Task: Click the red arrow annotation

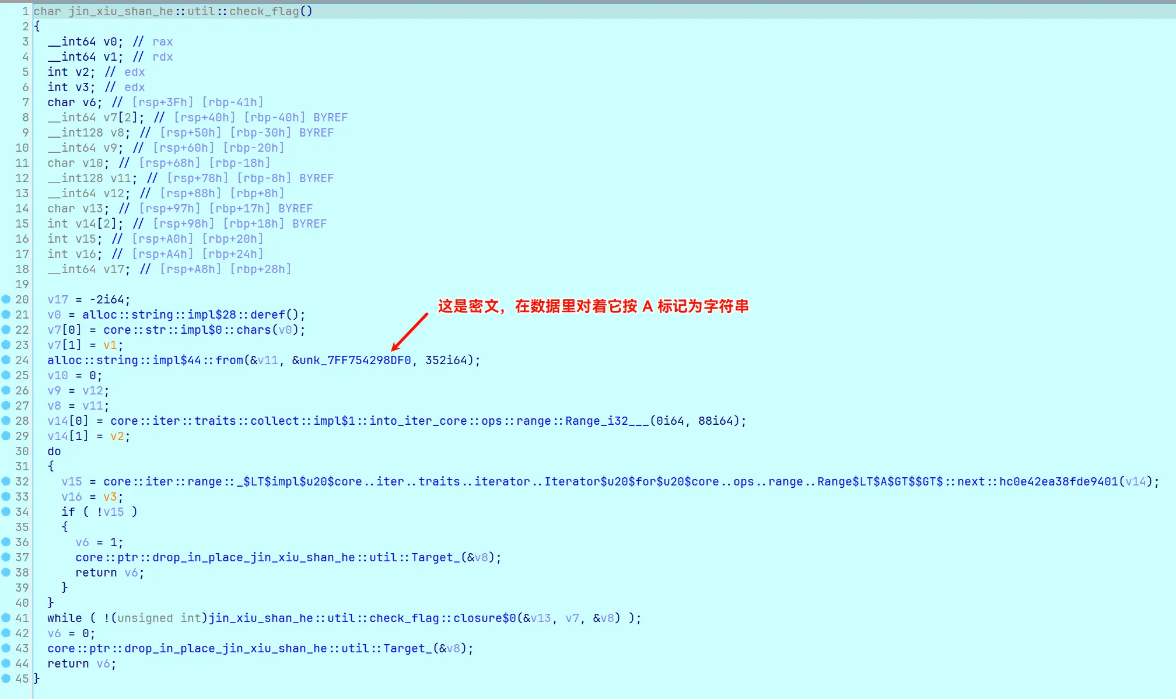Action: [409, 332]
